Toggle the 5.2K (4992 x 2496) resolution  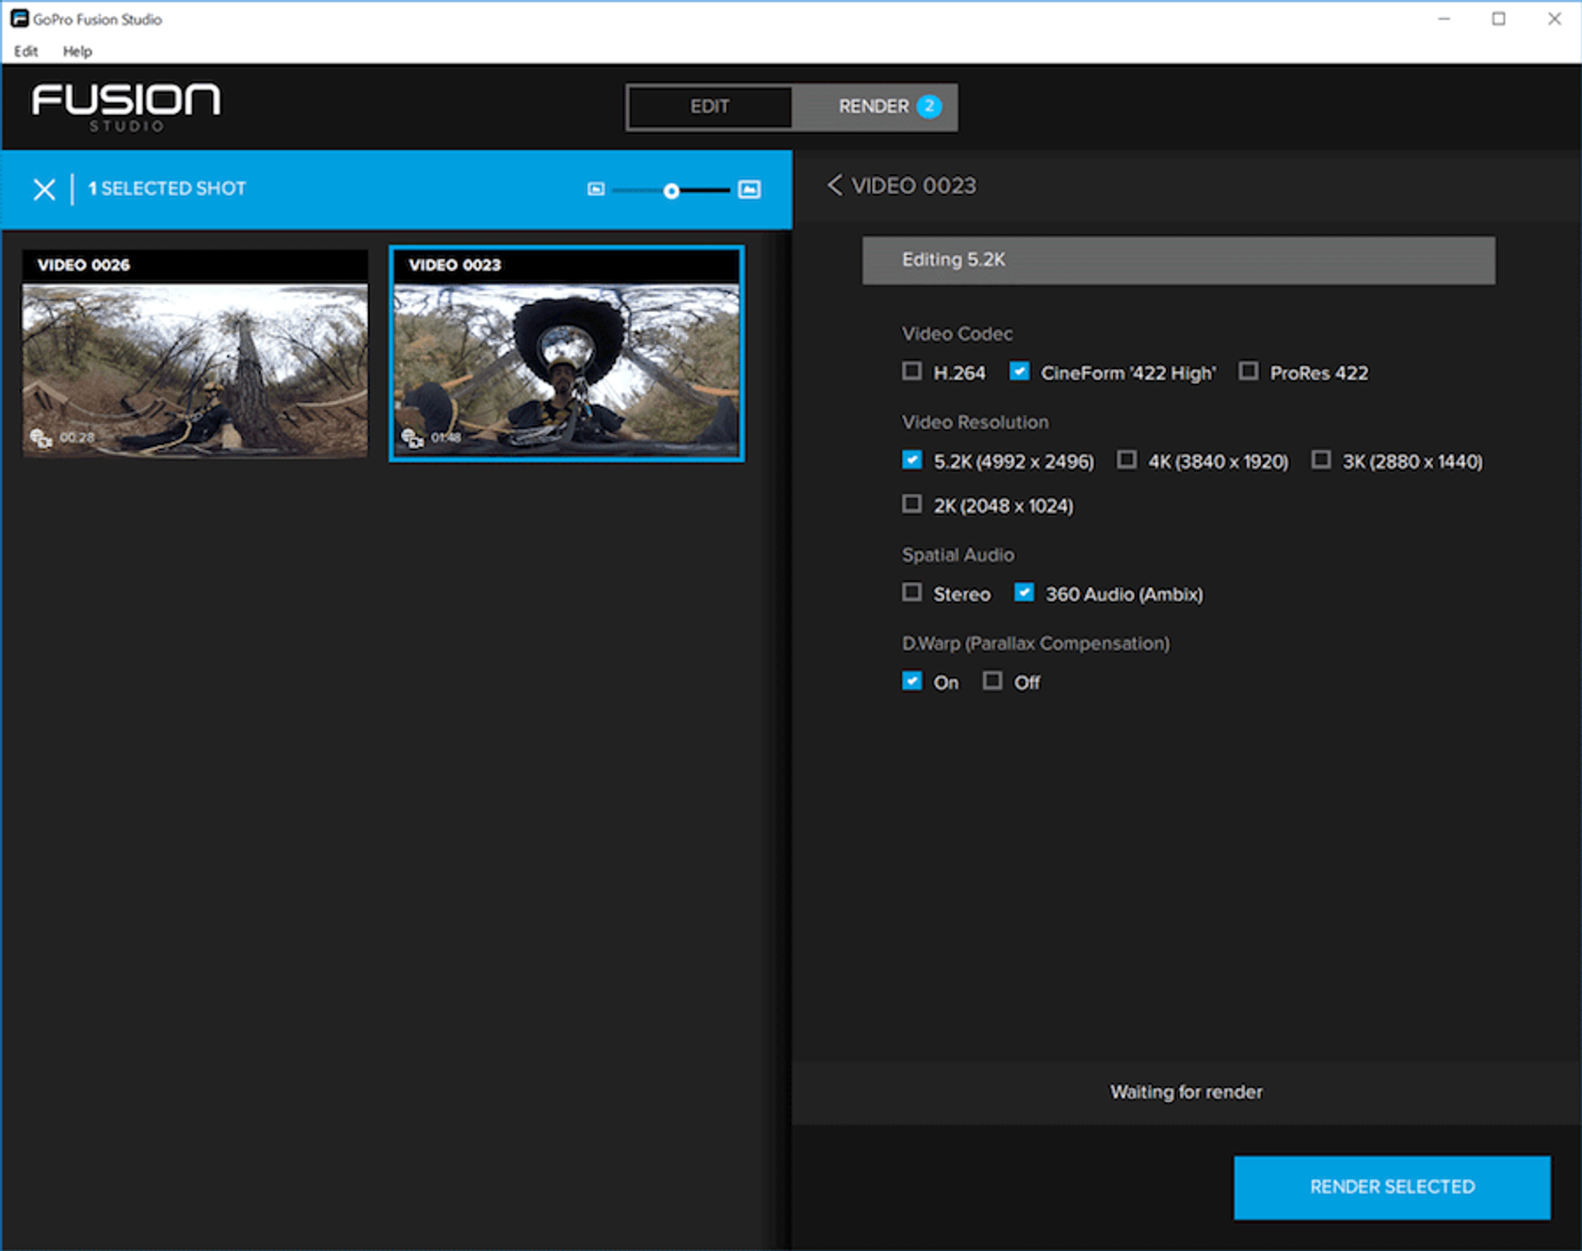coord(912,459)
